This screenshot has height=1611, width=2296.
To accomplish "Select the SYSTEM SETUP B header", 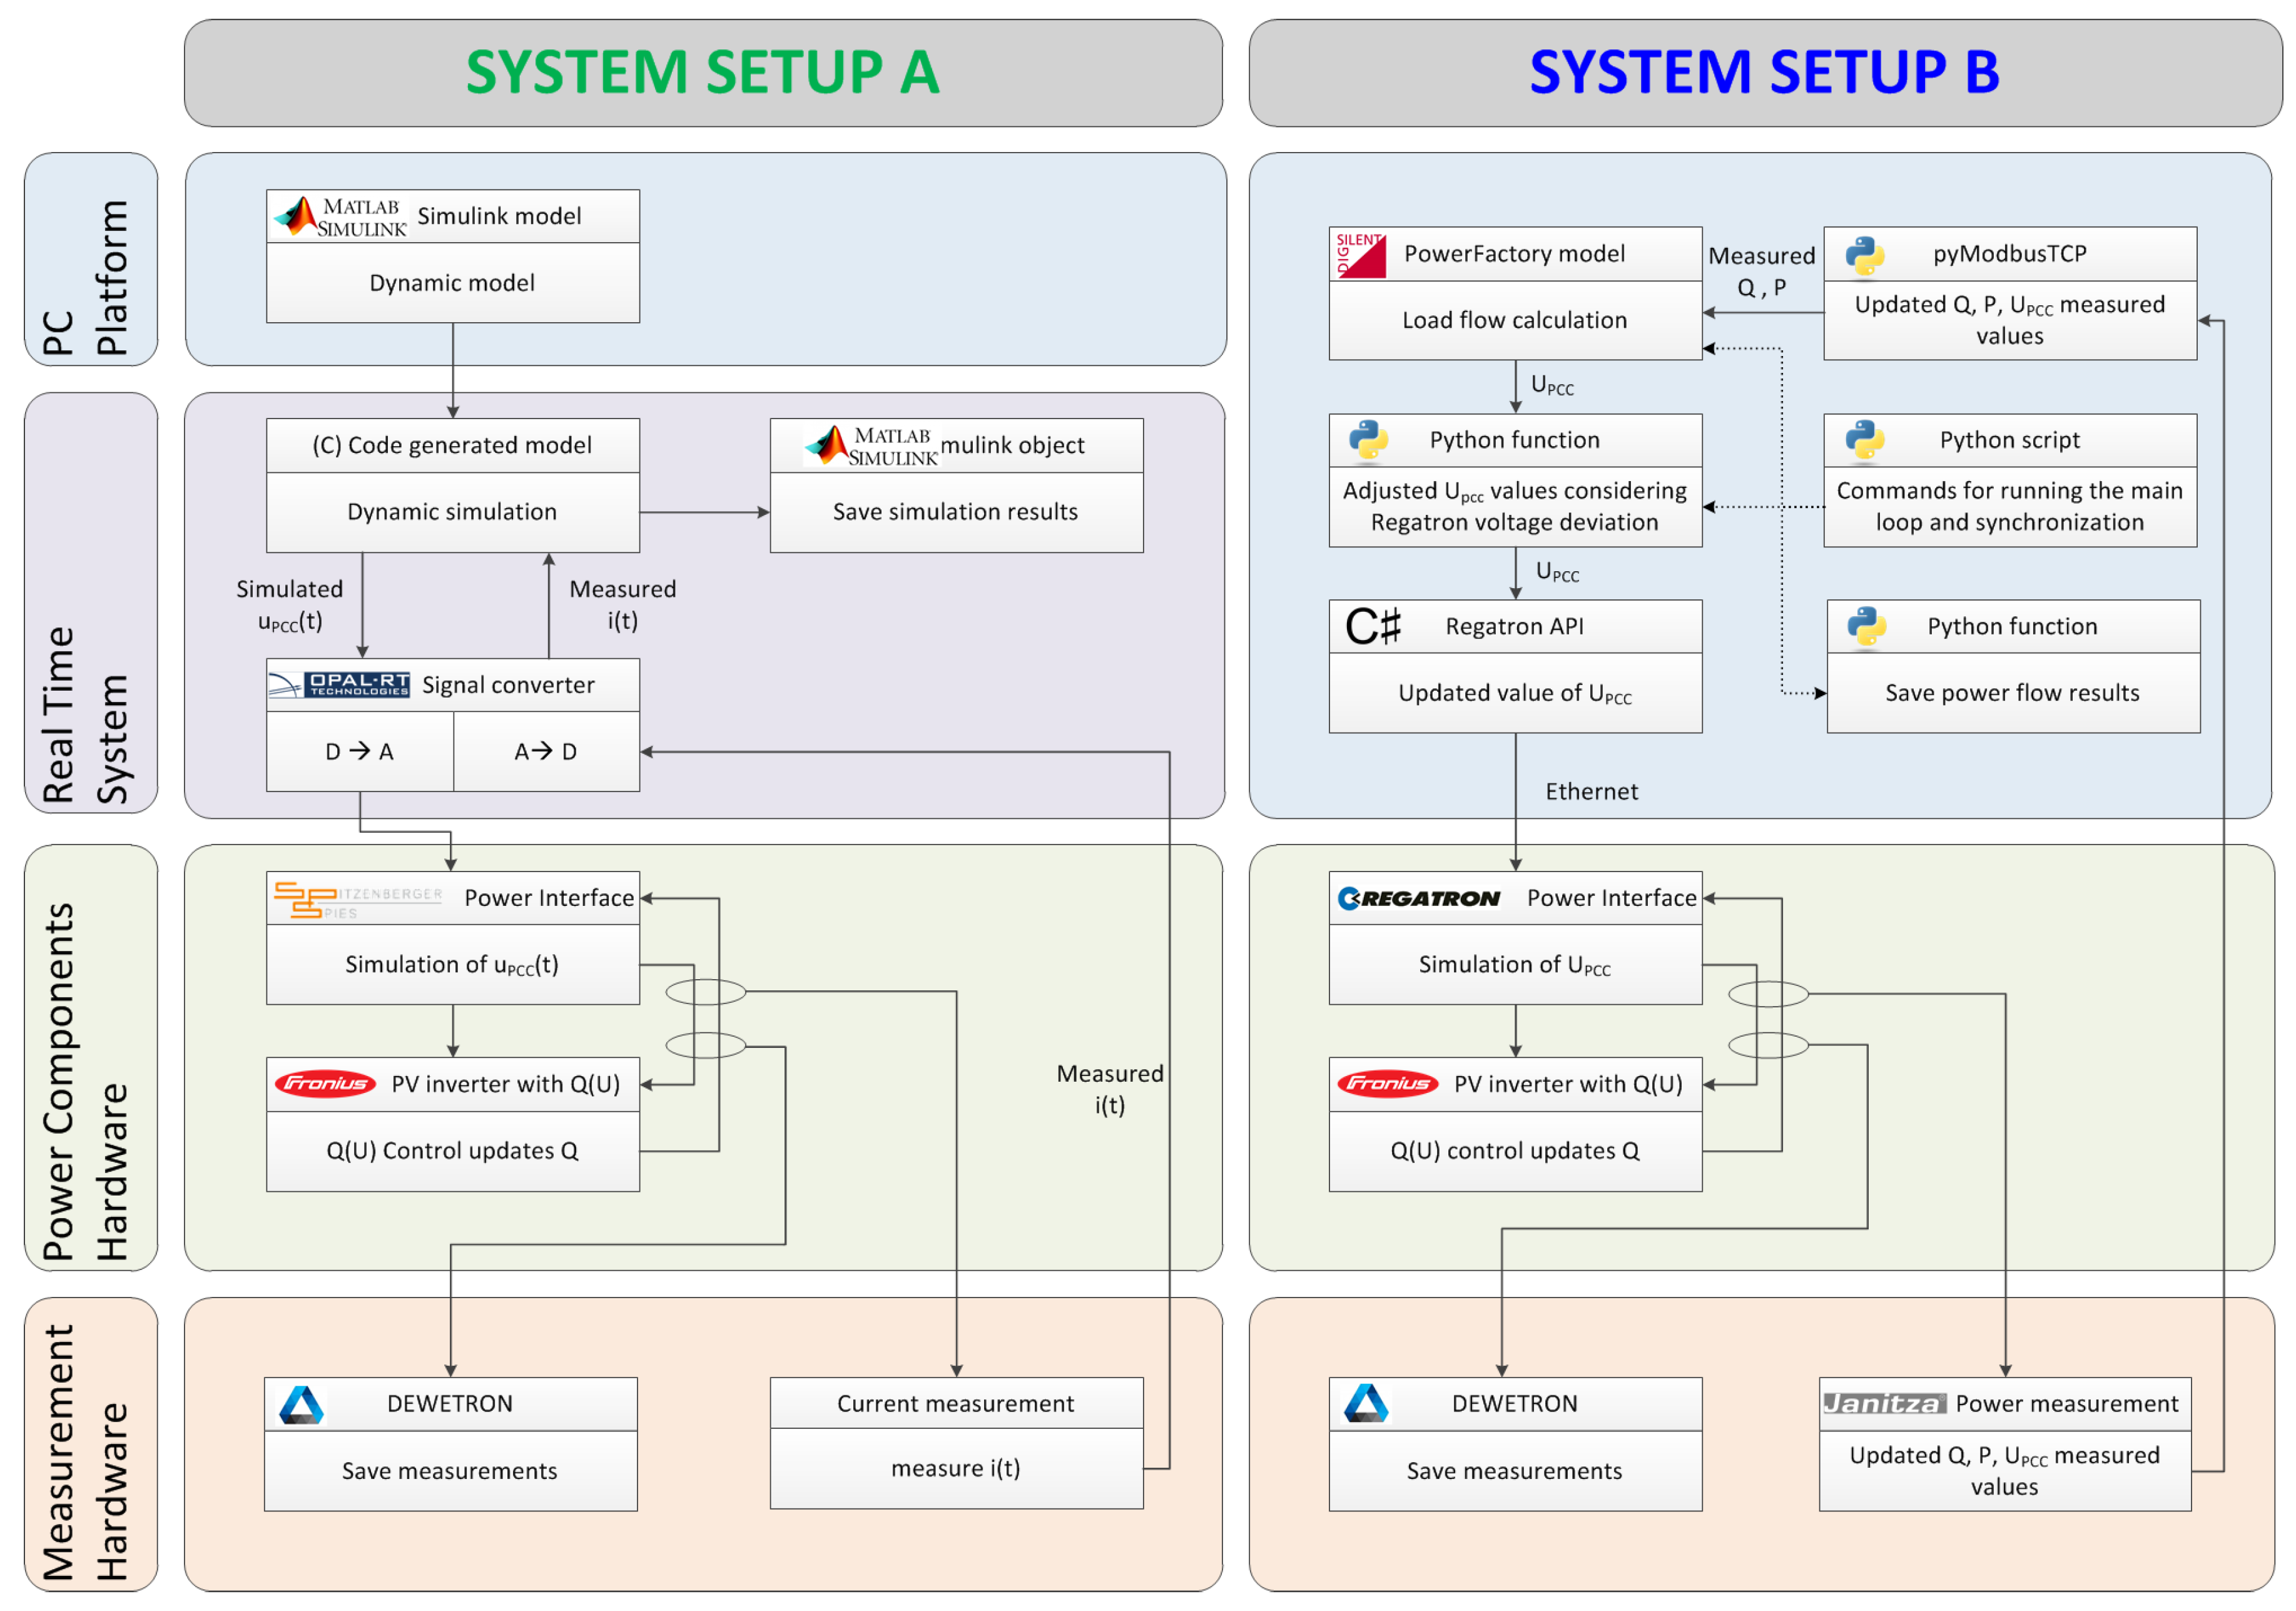I will pos(1764,73).
